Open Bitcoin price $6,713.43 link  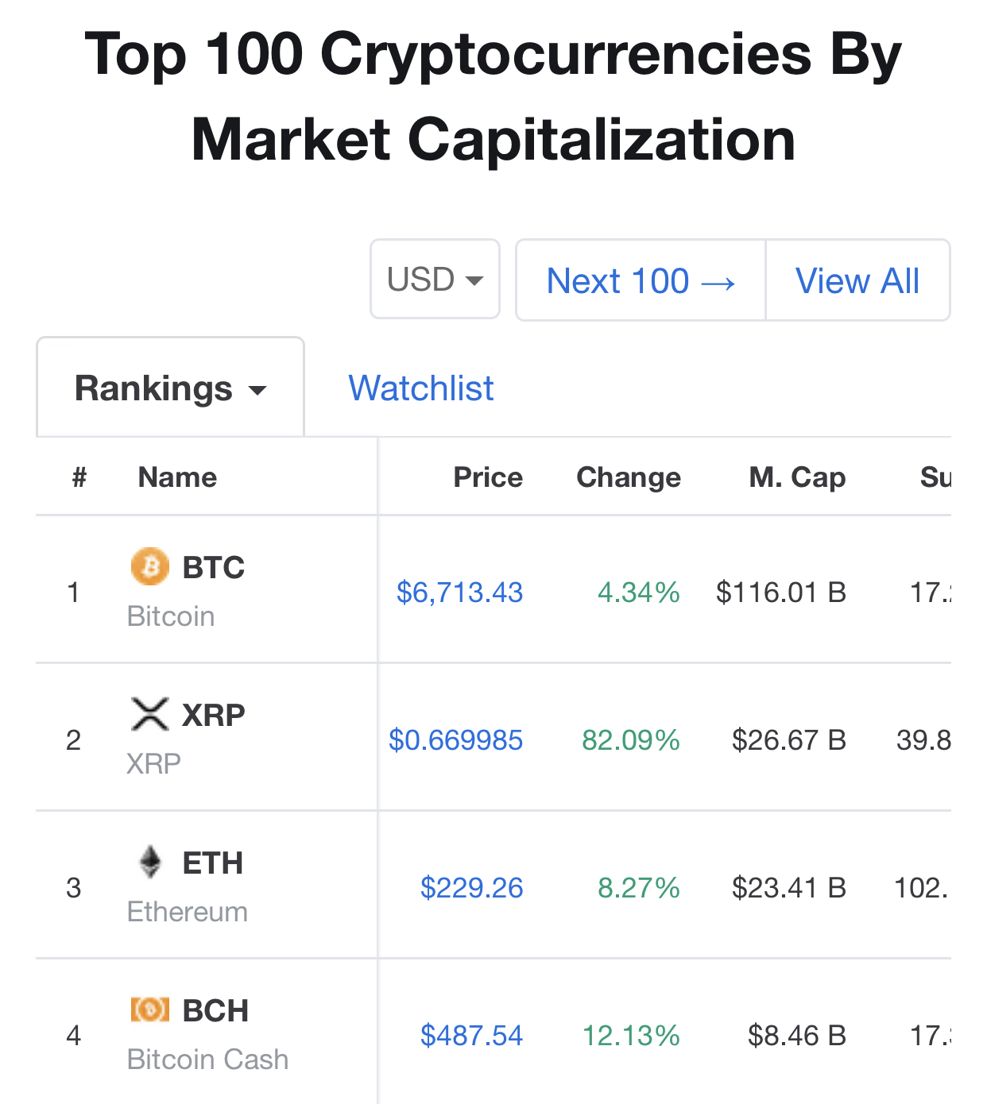[x=459, y=593]
